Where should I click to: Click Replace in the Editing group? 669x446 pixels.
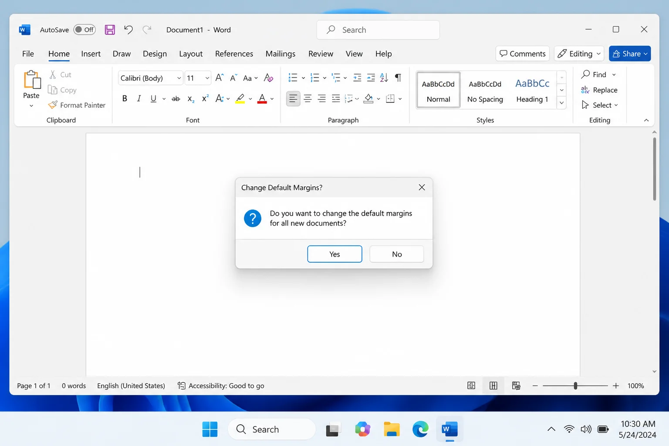click(599, 90)
